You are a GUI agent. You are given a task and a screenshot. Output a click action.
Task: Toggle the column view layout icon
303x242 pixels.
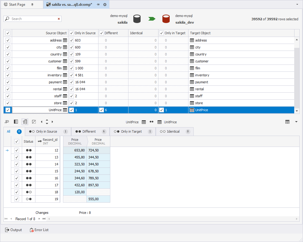click(16, 122)
